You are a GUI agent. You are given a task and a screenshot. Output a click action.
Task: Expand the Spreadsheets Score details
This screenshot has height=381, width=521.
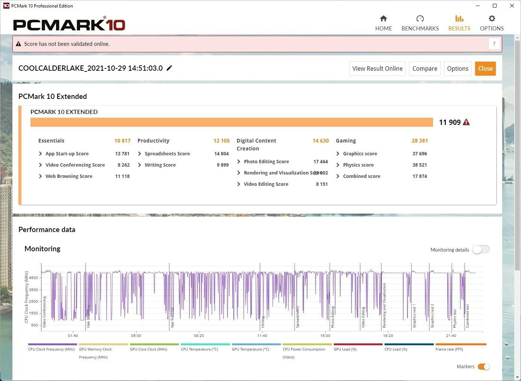139,154
